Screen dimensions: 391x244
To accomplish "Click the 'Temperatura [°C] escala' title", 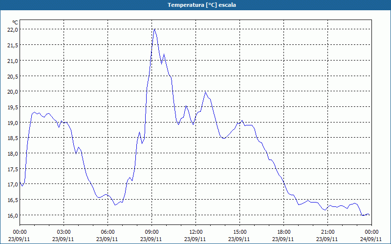I will point(201,5).
